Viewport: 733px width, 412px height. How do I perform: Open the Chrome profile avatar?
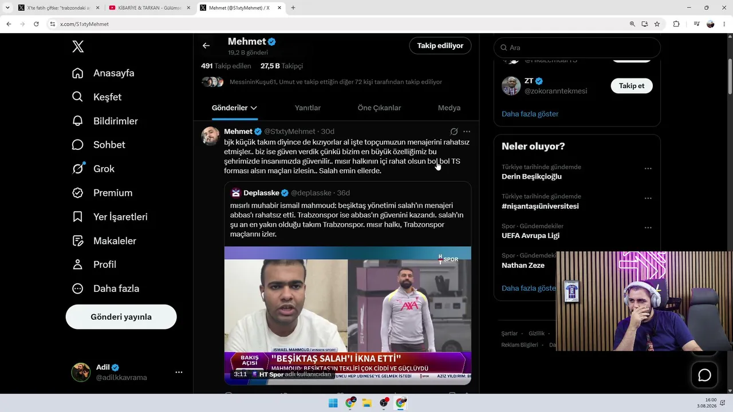coord(711,24)
